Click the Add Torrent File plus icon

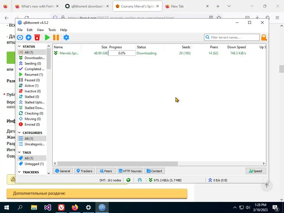tap(29, 37)
